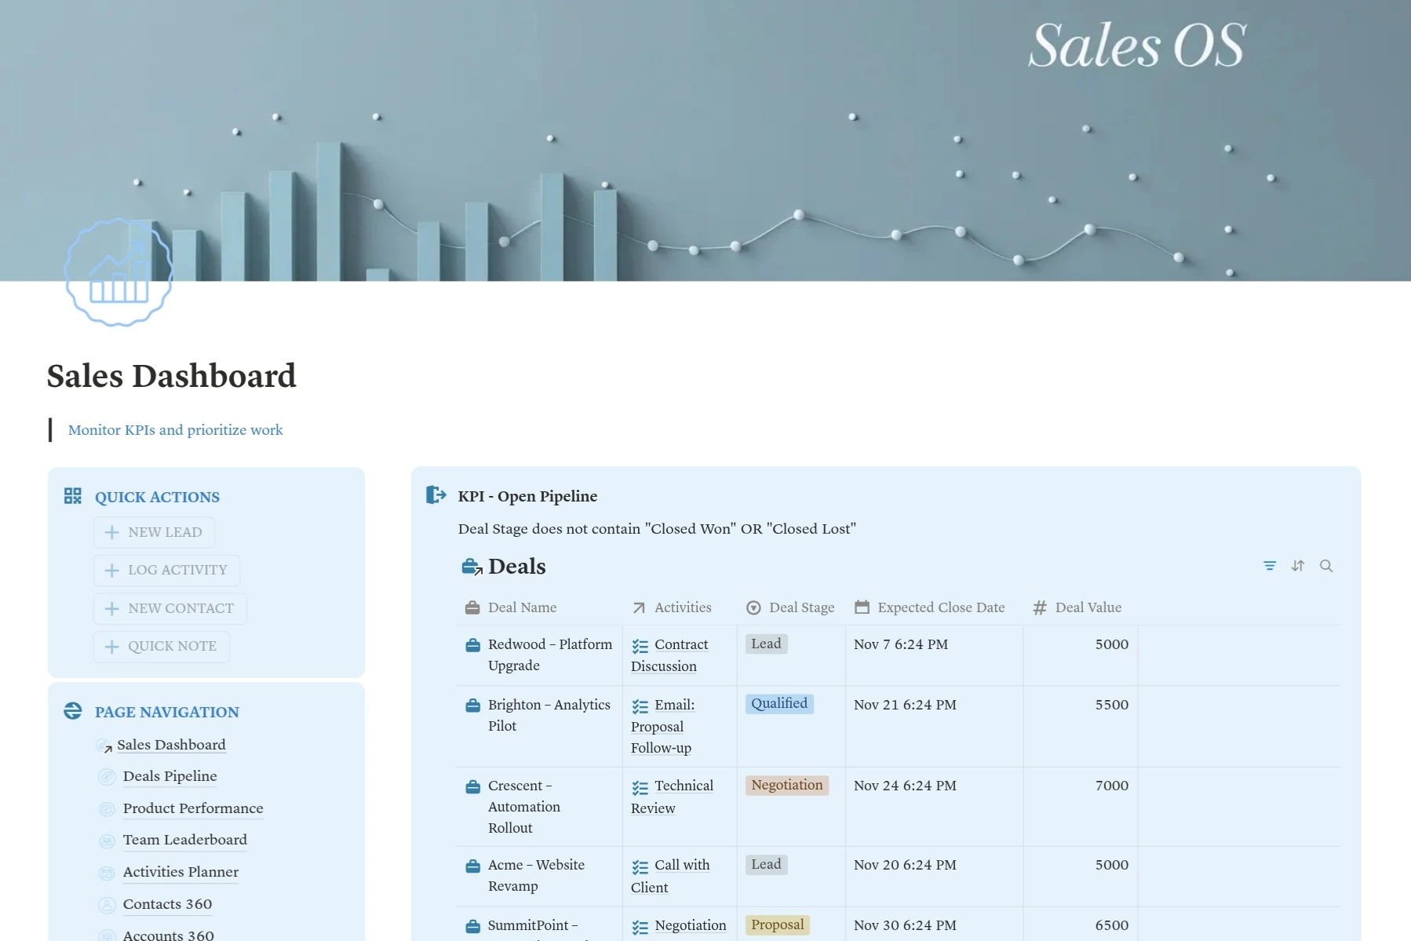1411x941 pixels.
Task: Click the Sales Dashboard chart page icon
Action: 118,272
